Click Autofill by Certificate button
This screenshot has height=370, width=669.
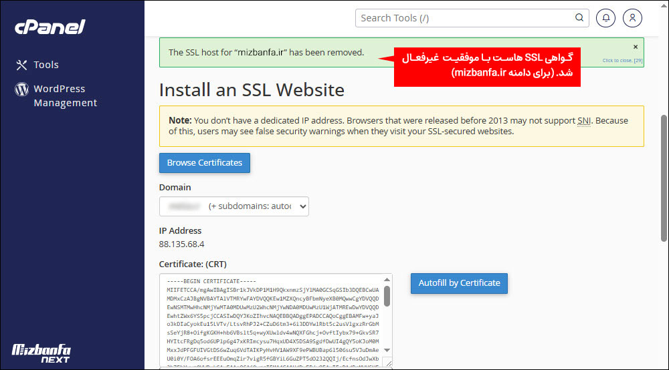(x=459, y=283)
